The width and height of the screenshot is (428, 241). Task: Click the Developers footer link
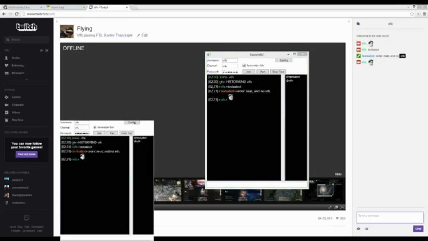click(37, 227)
